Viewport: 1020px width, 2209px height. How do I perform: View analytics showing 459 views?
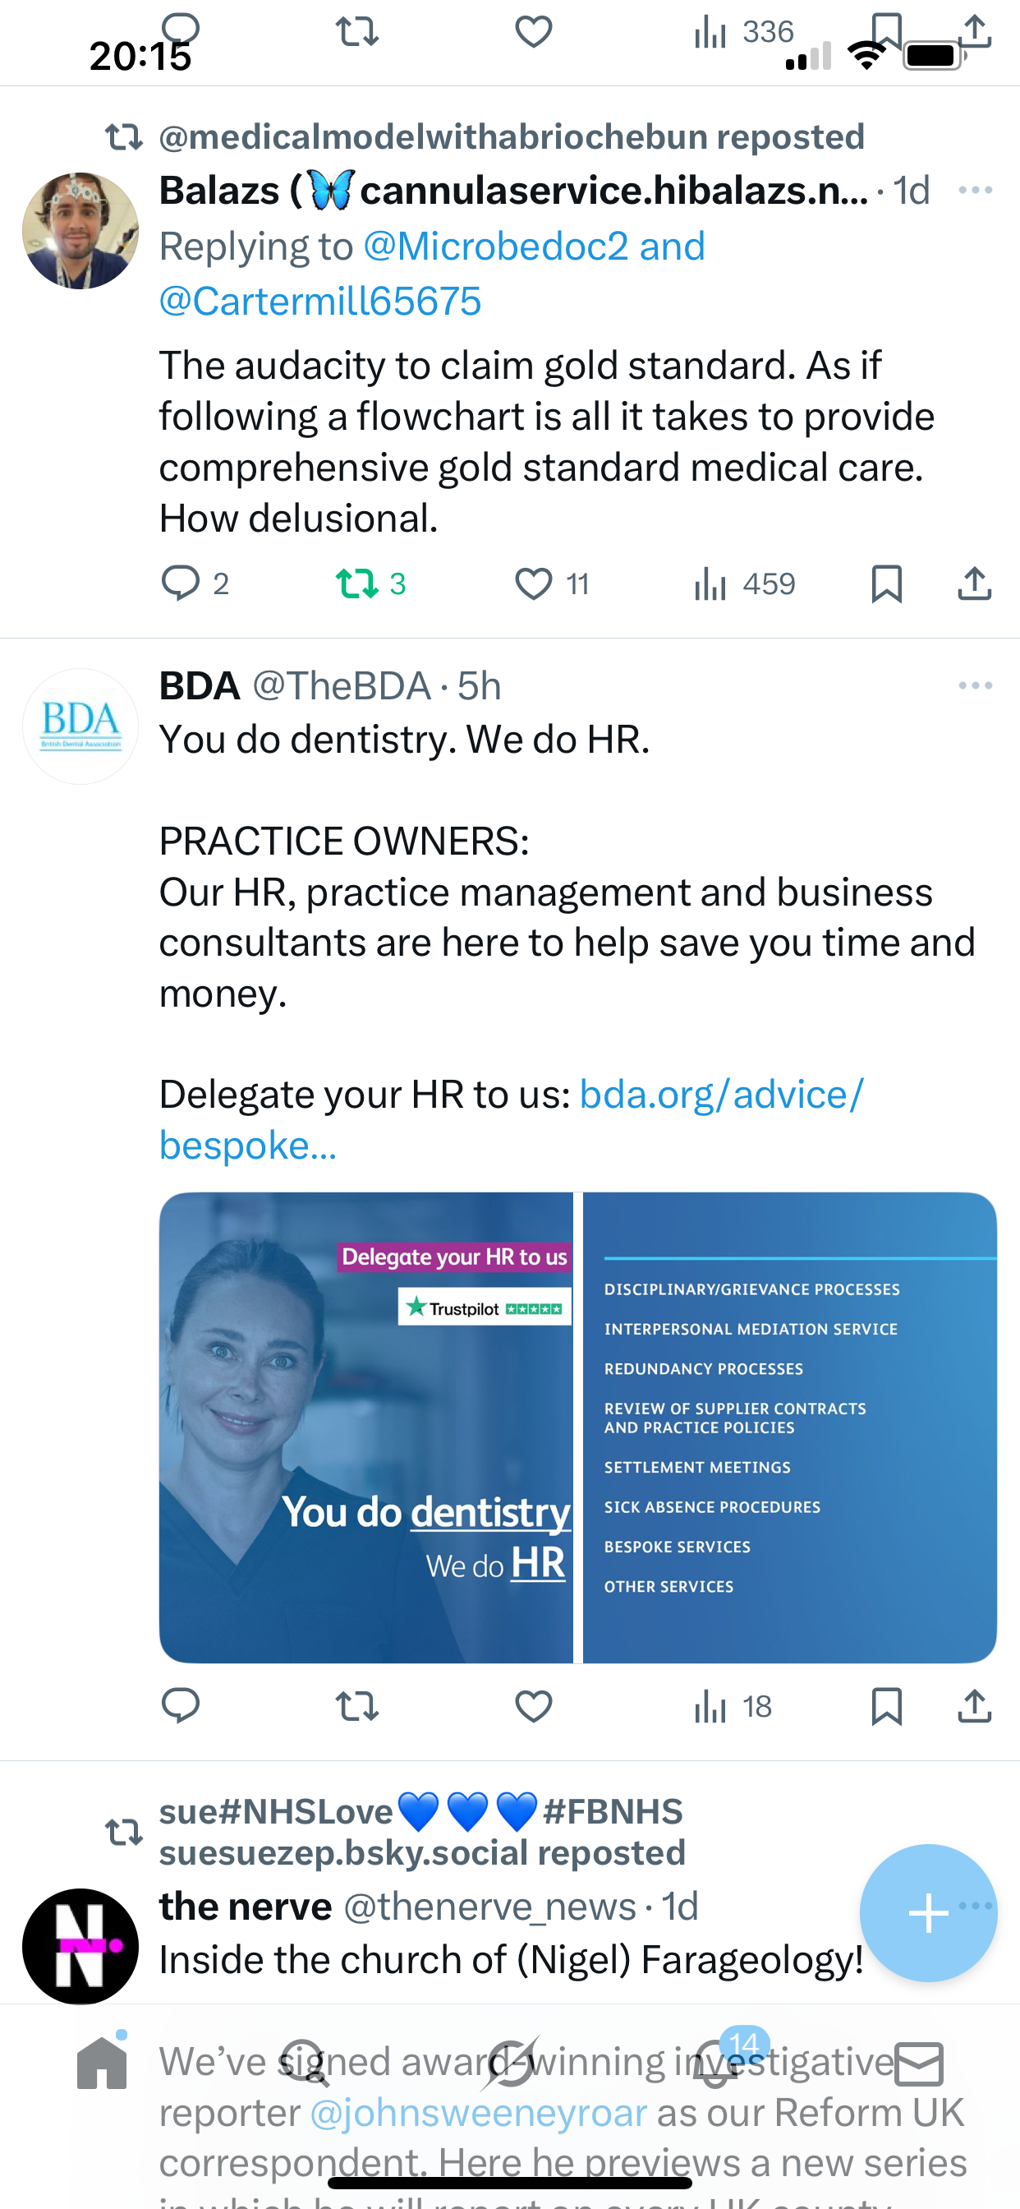pos(744,584)
